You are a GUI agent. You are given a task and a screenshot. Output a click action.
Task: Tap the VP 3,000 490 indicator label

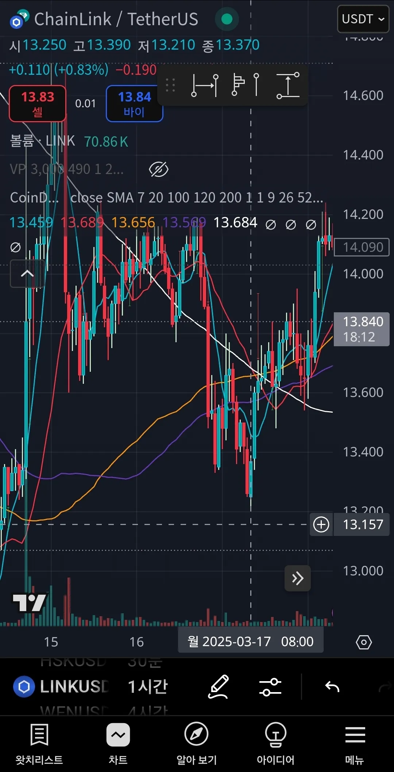coord(66,169)
